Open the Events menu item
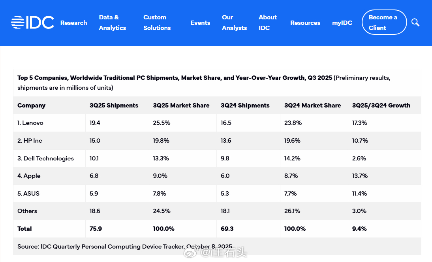The height and width of the screenshot is (262, 432). [200, 23]
